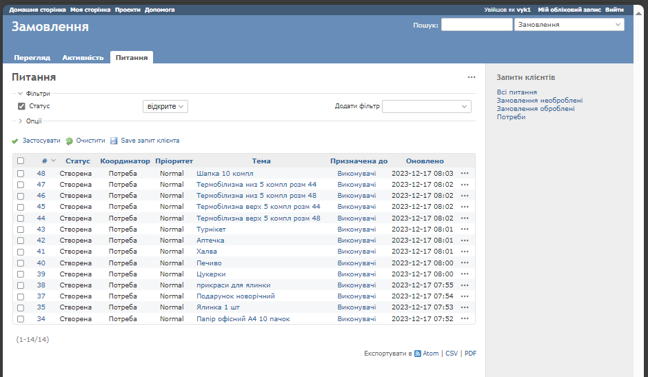Open the Додати фільтр dropdown
This screenshot has height=377, width=648.
[427, 107]
